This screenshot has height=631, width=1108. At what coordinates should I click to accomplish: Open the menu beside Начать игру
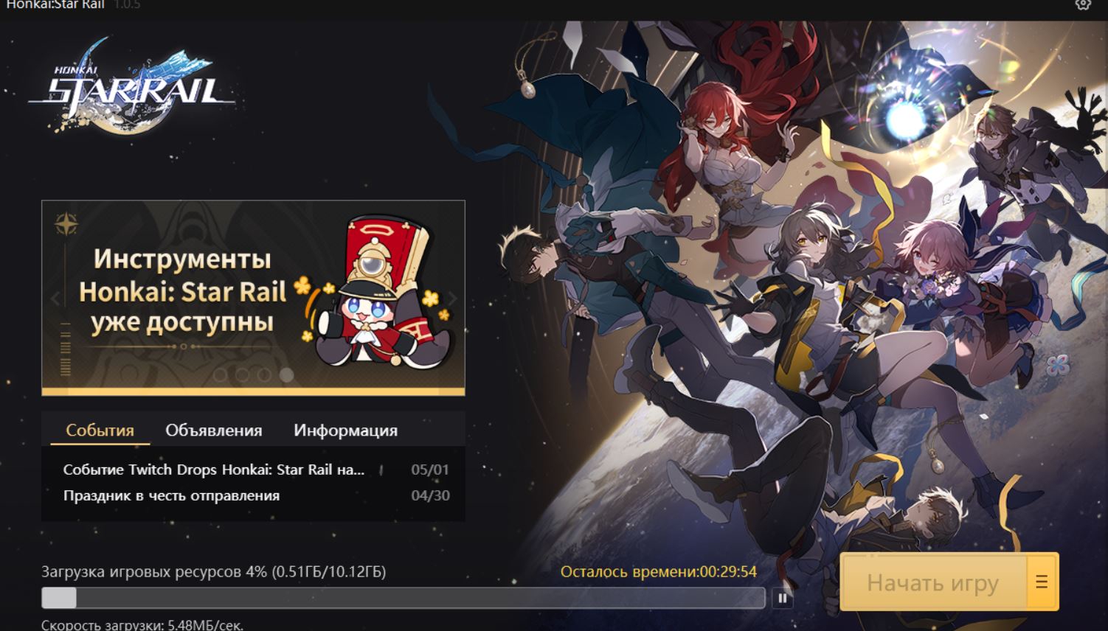pos(1042,582)
